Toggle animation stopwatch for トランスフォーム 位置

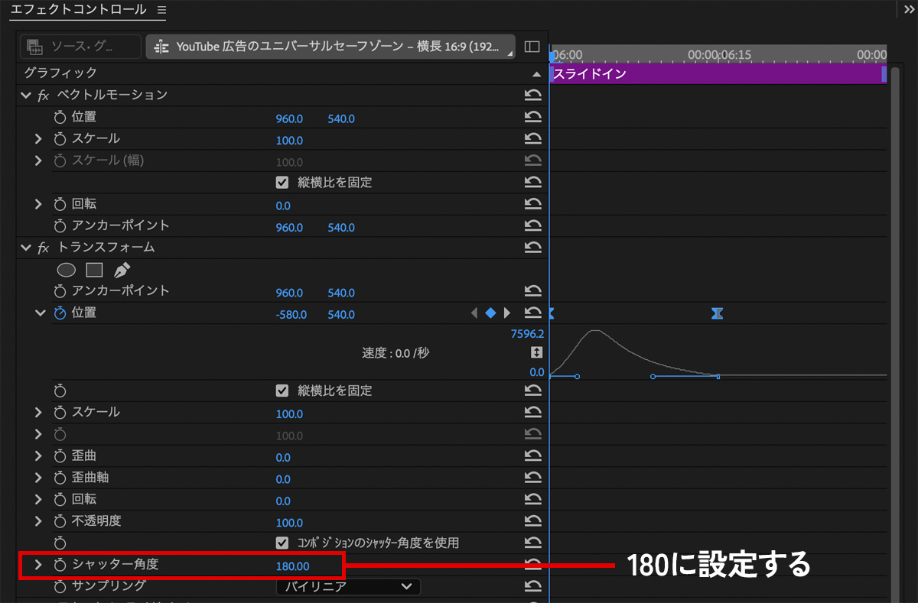60,313
